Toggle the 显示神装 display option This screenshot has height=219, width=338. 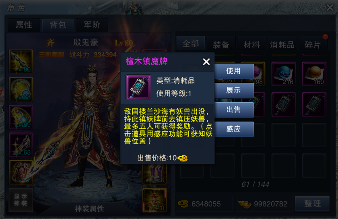pos(21,200)
